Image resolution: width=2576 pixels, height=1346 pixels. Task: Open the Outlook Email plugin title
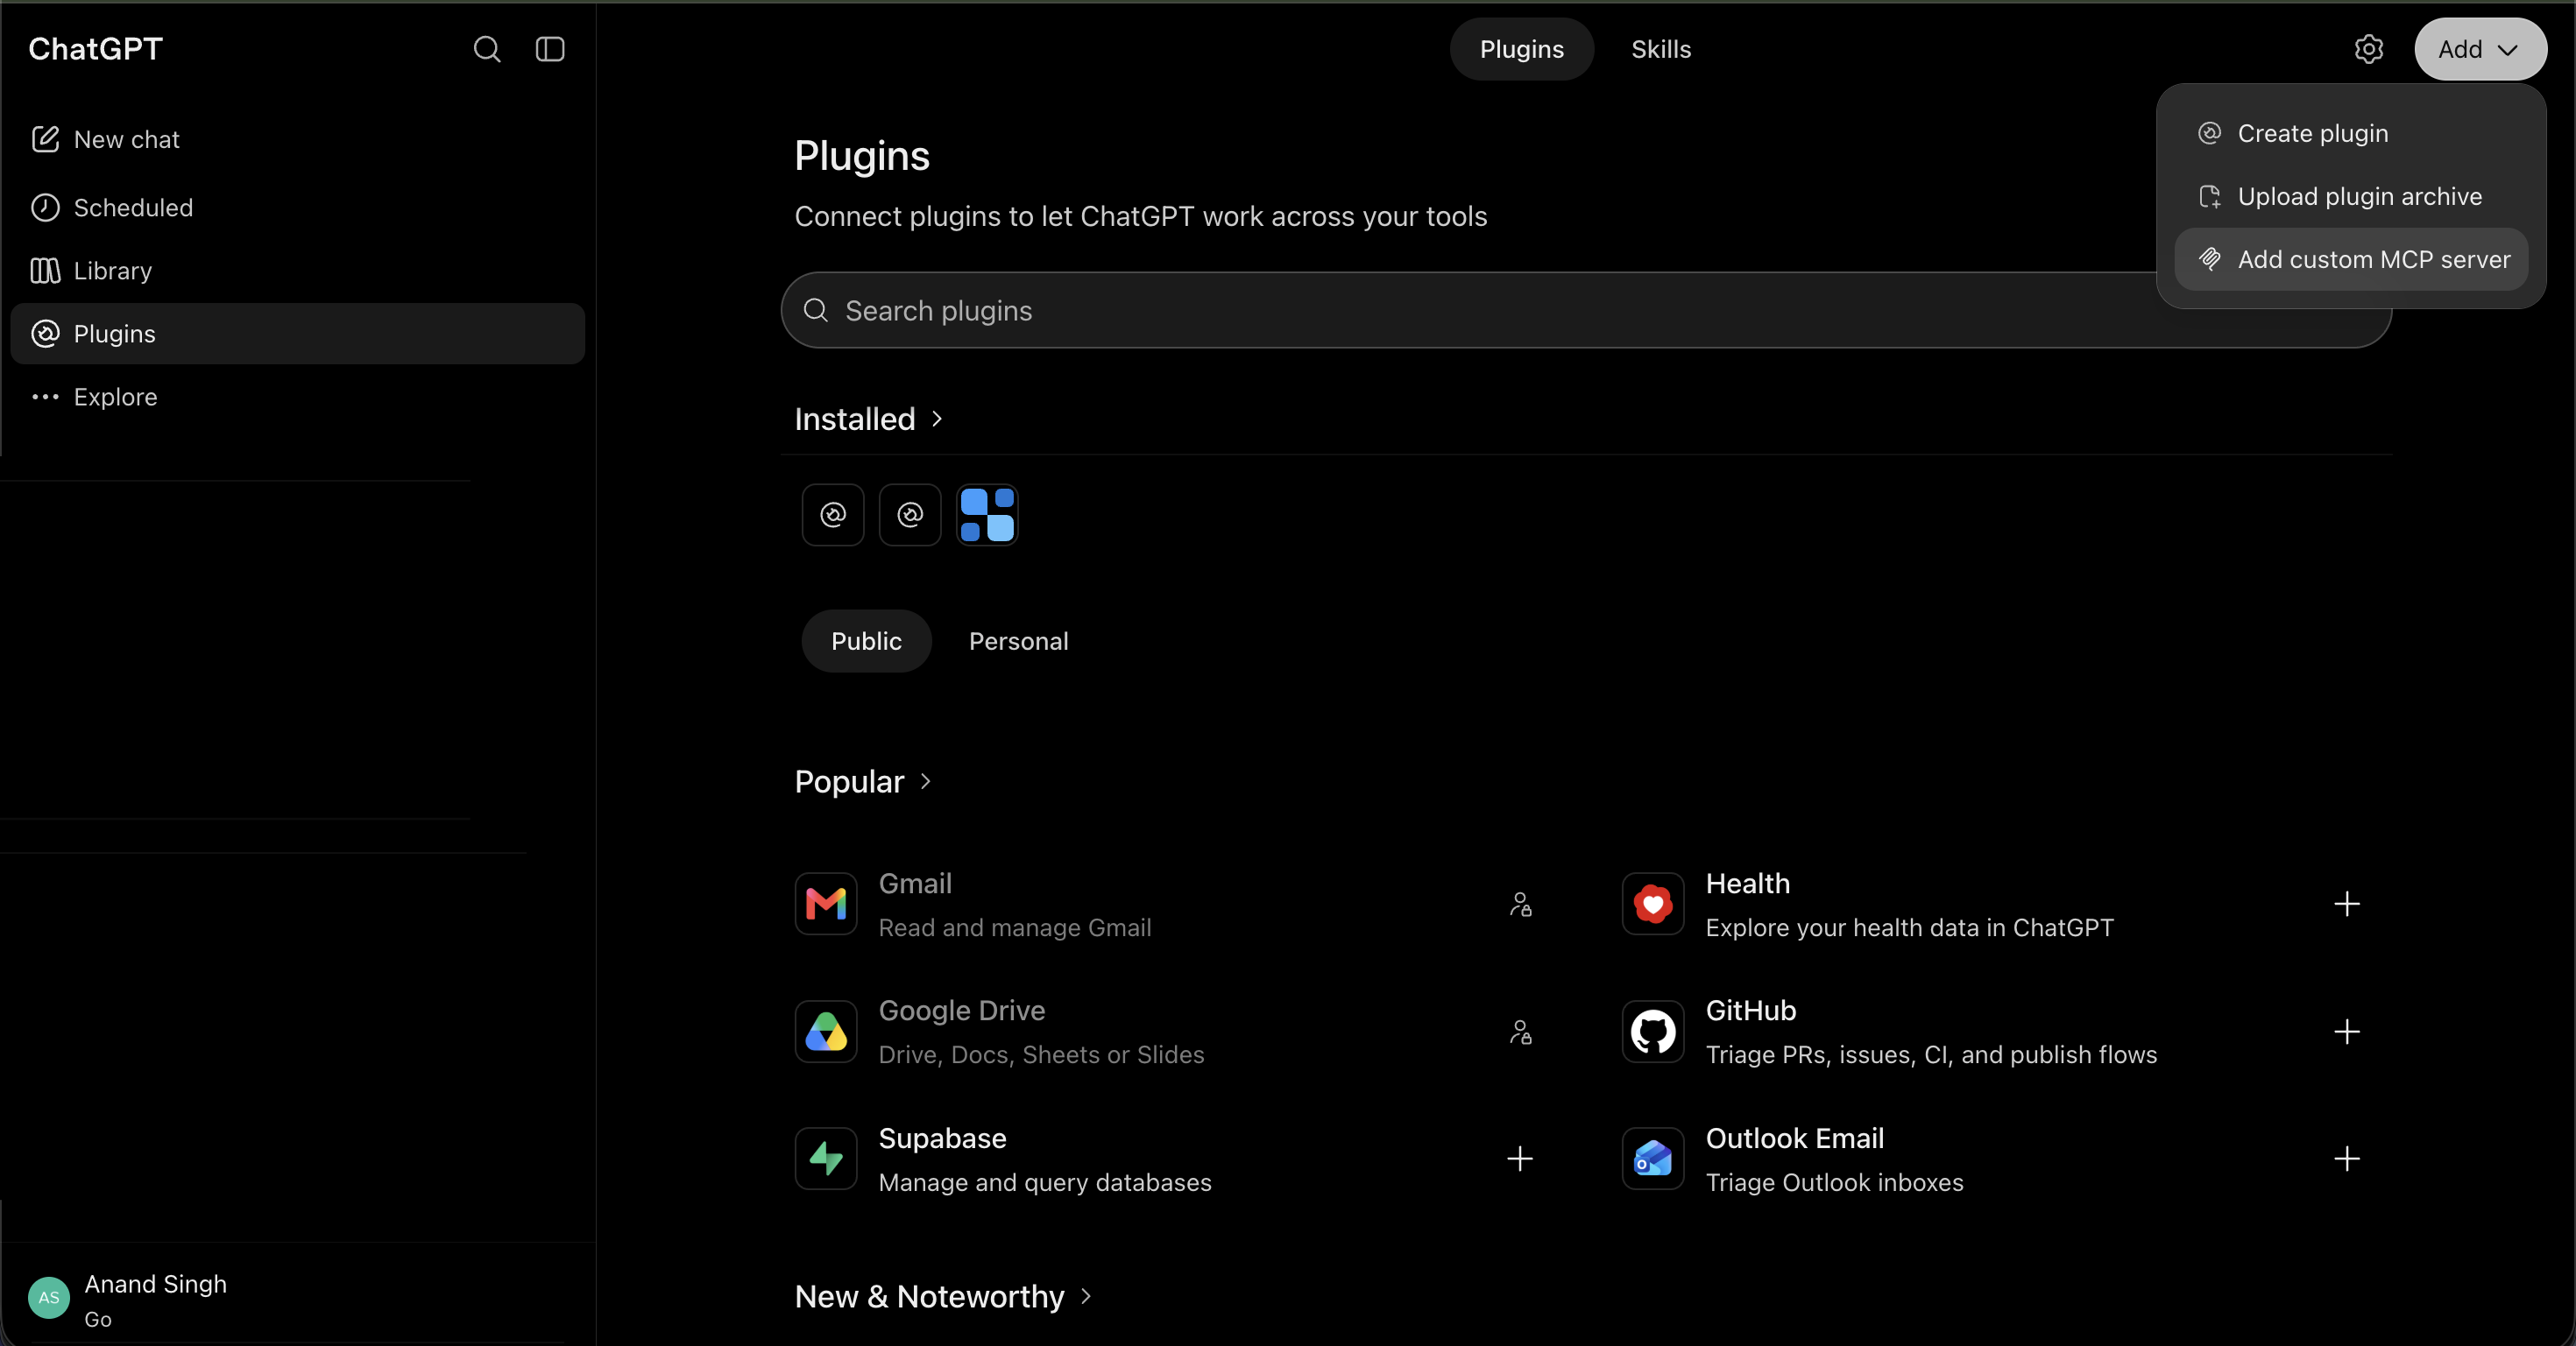(x=1794, y=1138)
